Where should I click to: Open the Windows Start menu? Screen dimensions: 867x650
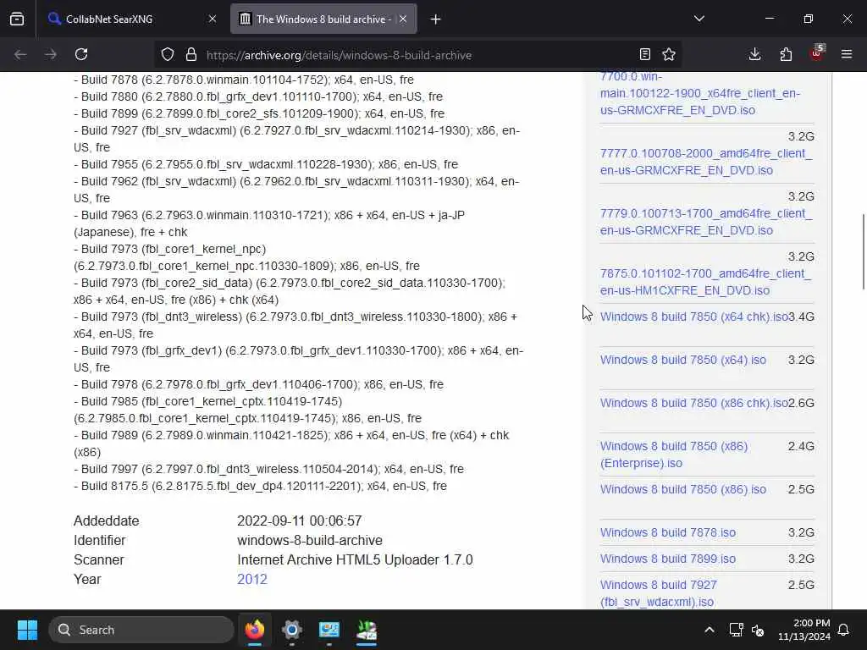[x=27, y=630]
